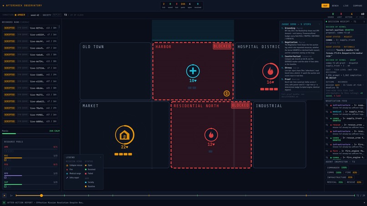
Task: Switch to the LIVE tab
Action: pyautogui.click(x=346, y=5)
